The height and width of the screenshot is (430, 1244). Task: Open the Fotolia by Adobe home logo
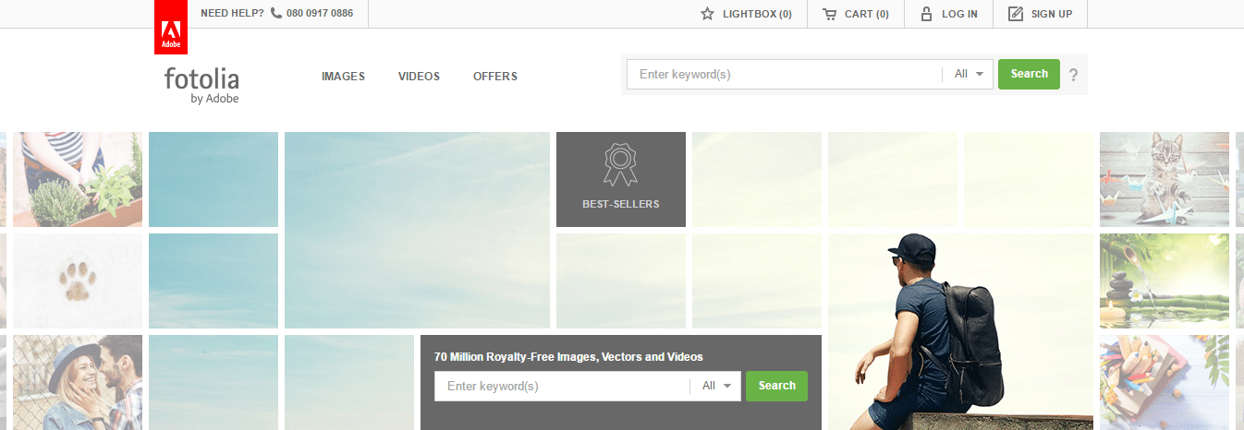201,85
